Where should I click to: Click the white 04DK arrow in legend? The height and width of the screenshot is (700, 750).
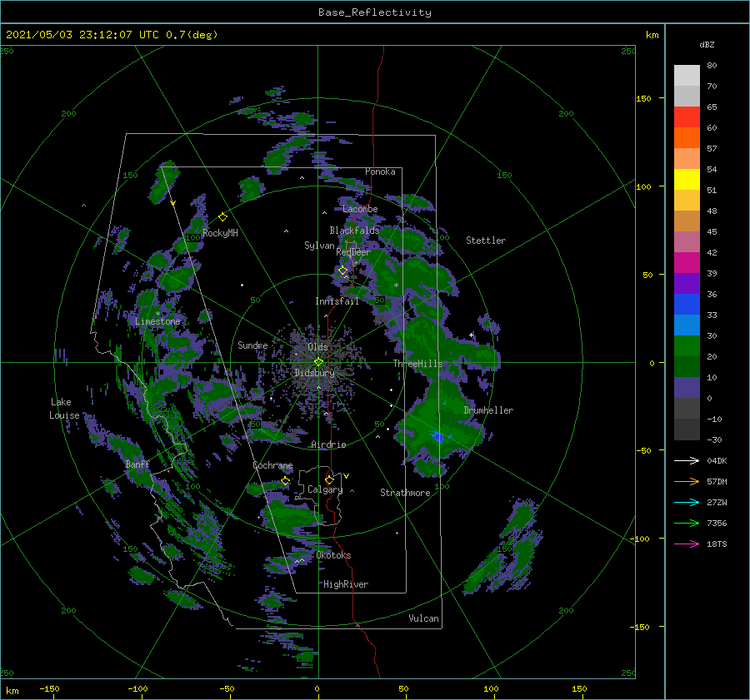pos(687,460)
